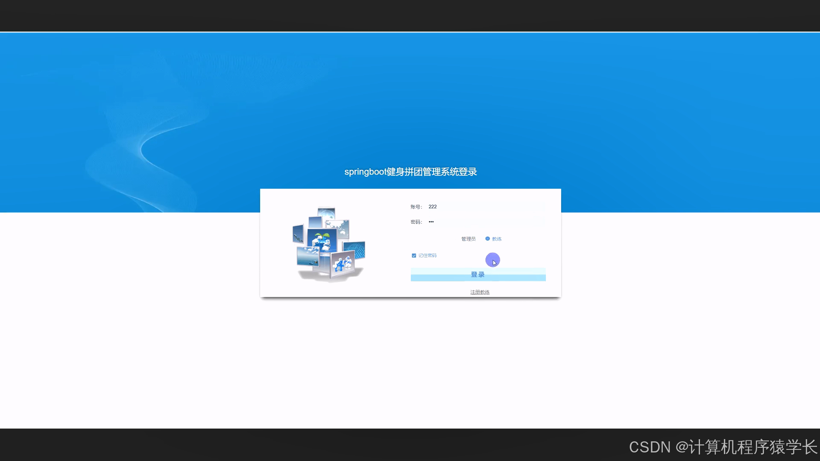The image size is (820, 461).
Task: Click the blue puzzle pieces picture
Action: pos(342,264)
